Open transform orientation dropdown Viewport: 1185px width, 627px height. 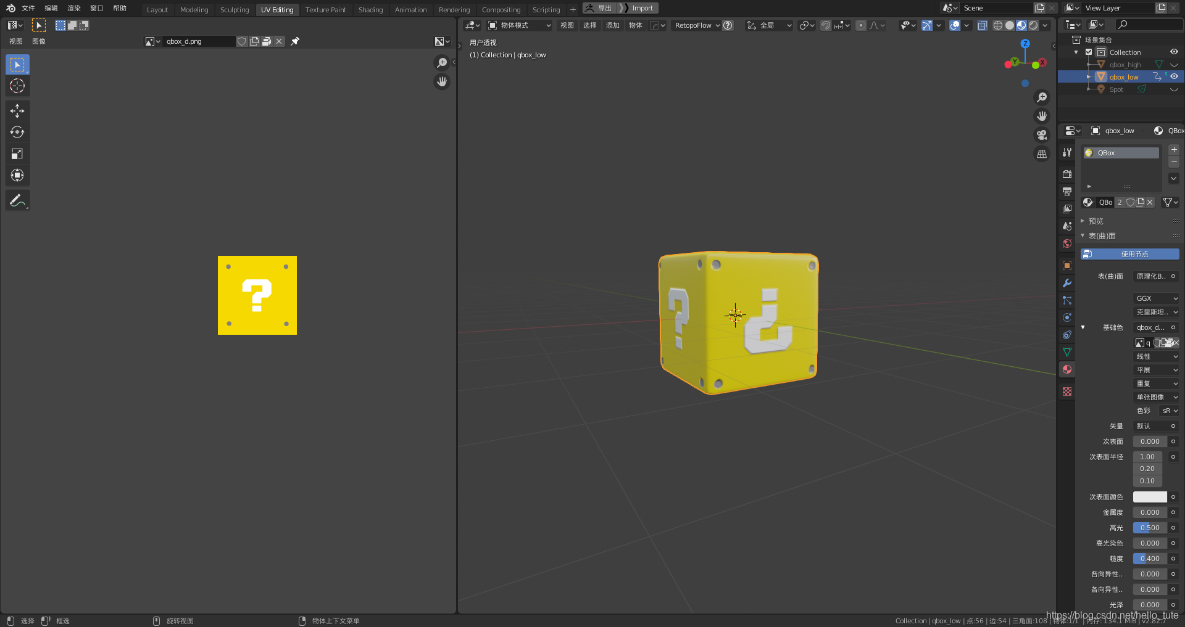769,25
